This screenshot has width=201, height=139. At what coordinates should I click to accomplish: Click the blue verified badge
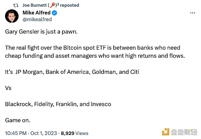55,13
